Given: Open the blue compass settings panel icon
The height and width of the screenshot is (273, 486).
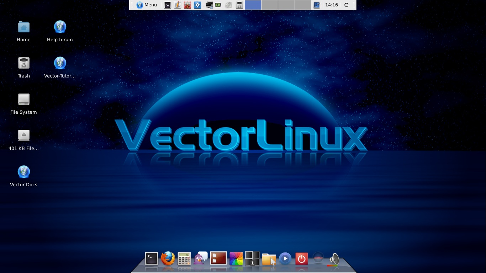Looking at the screenshot, I should [x=197, y=5].
